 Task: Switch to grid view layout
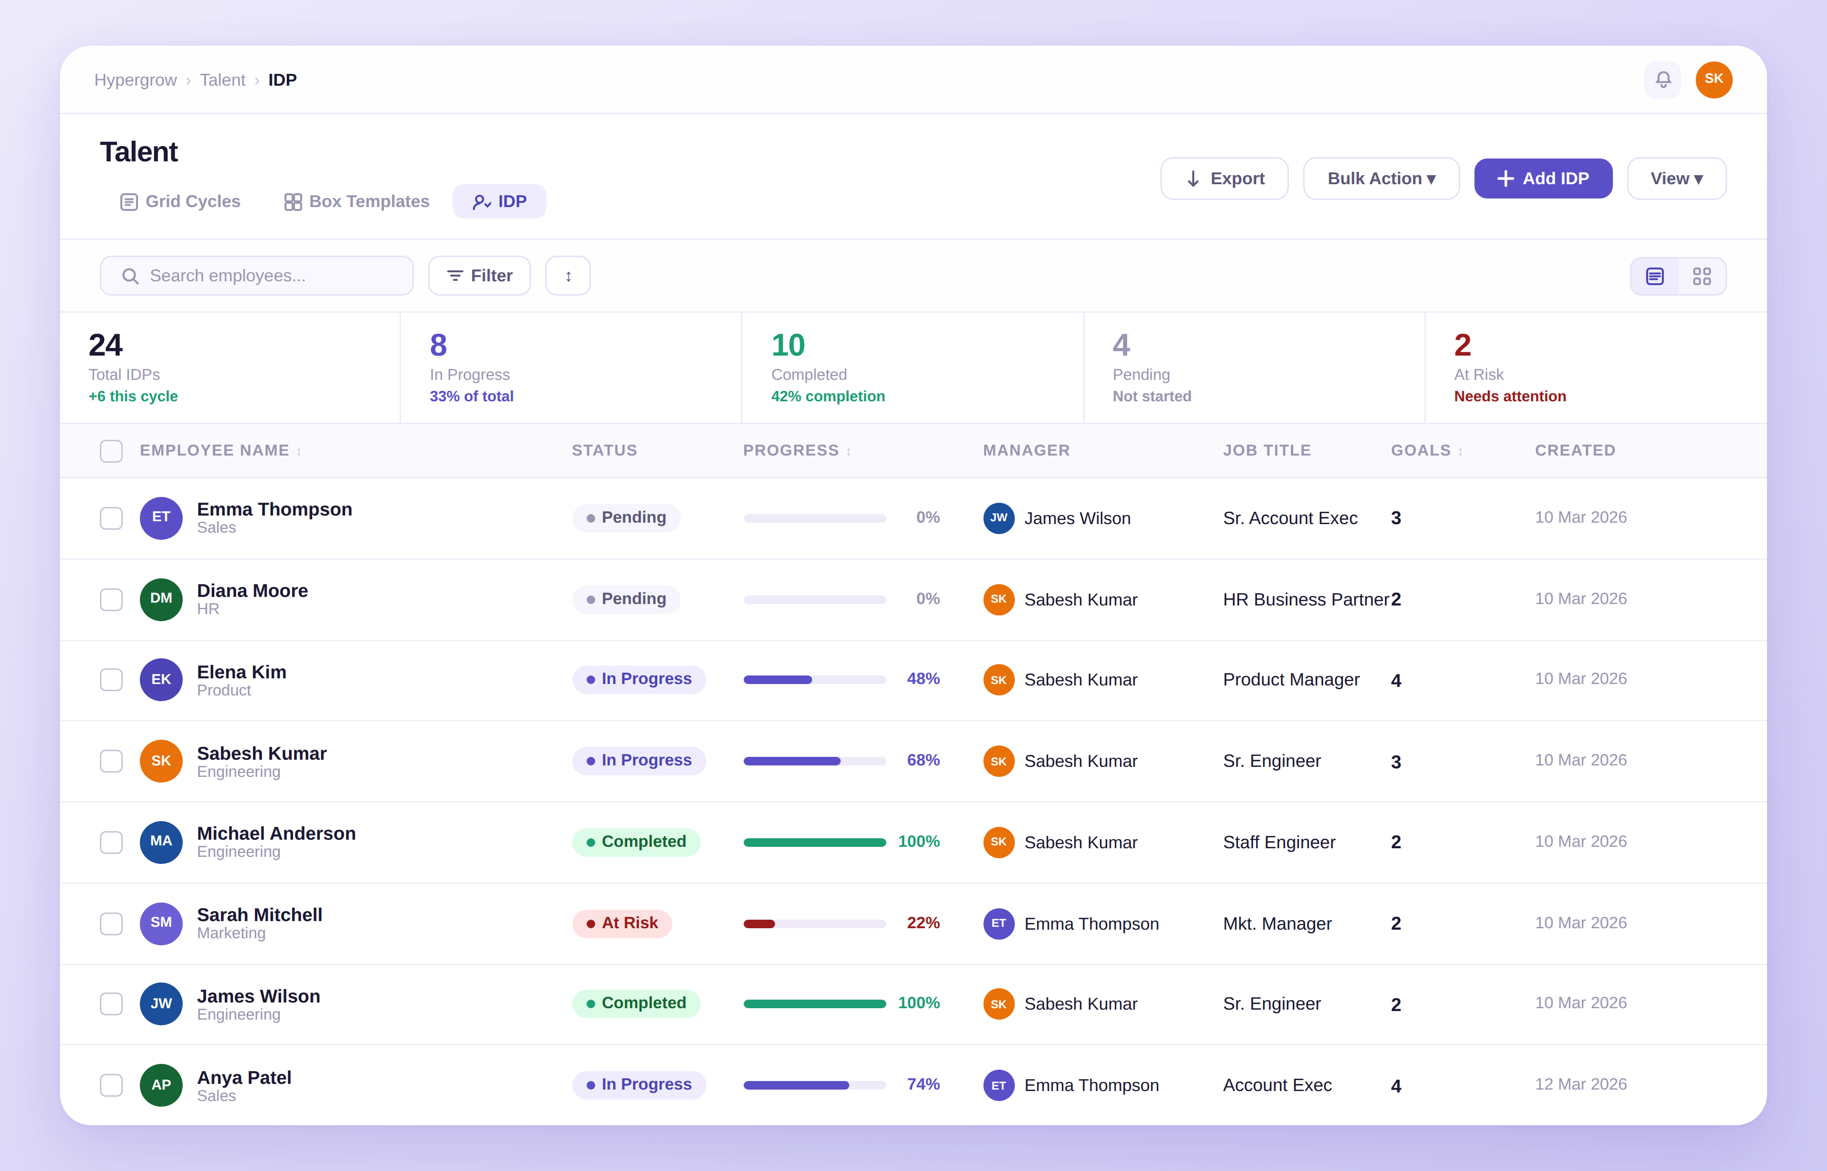pos(1702,276)
